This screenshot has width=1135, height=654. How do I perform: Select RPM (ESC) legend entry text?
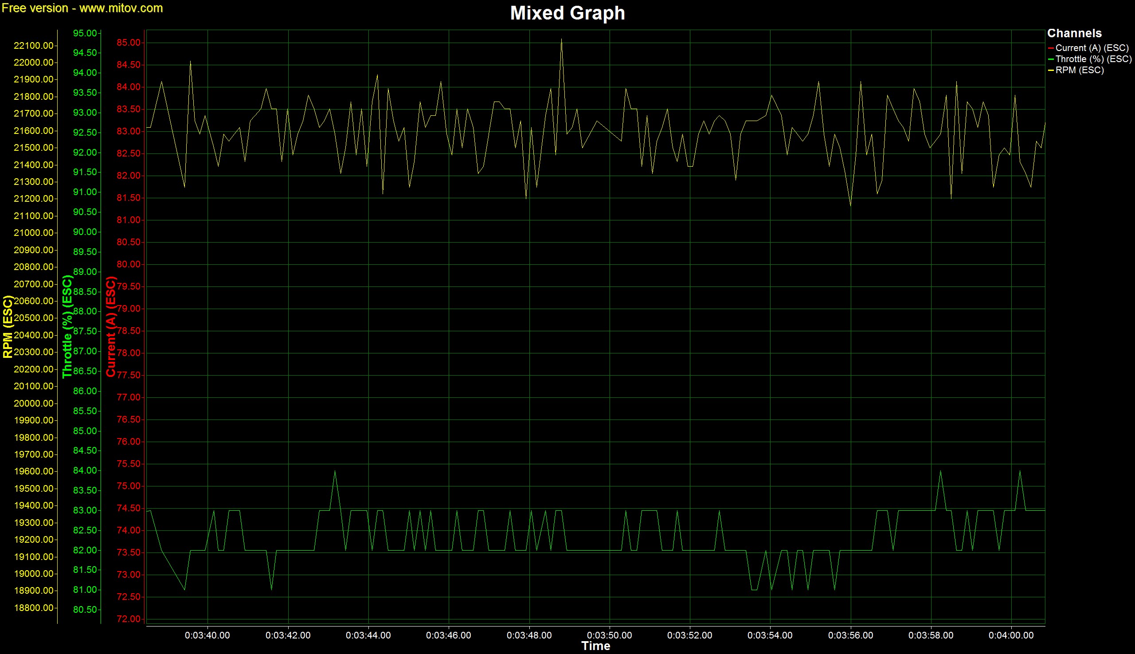pyautogui.click(x=1079, y=70)
